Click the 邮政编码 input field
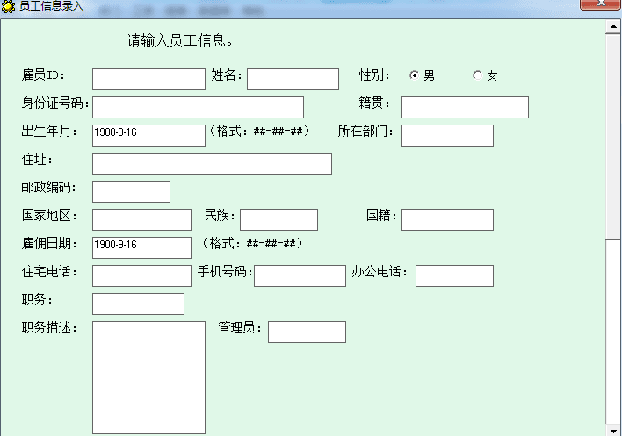Viewport: 622px width, 436px height. (131, 192)
